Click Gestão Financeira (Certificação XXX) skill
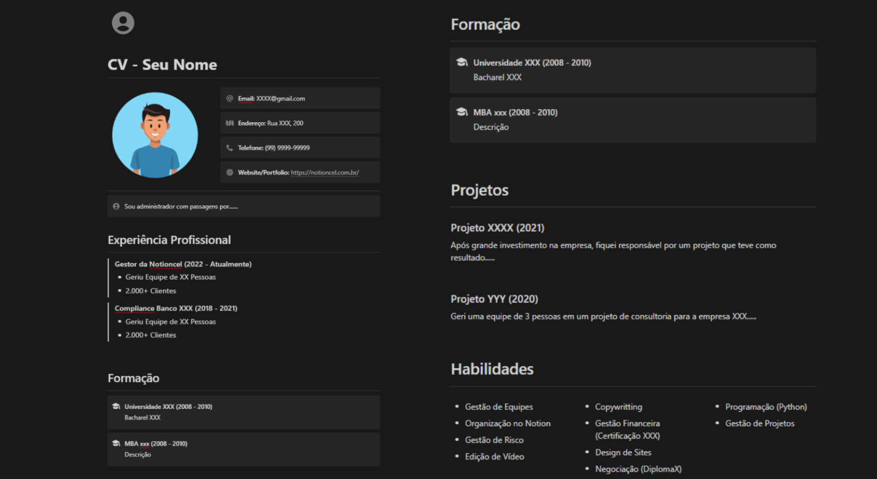This screenshot has width=877, height=479. [x=627, y=429]
